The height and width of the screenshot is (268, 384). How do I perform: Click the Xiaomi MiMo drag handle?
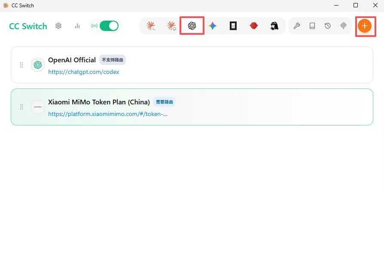point(21,107)
